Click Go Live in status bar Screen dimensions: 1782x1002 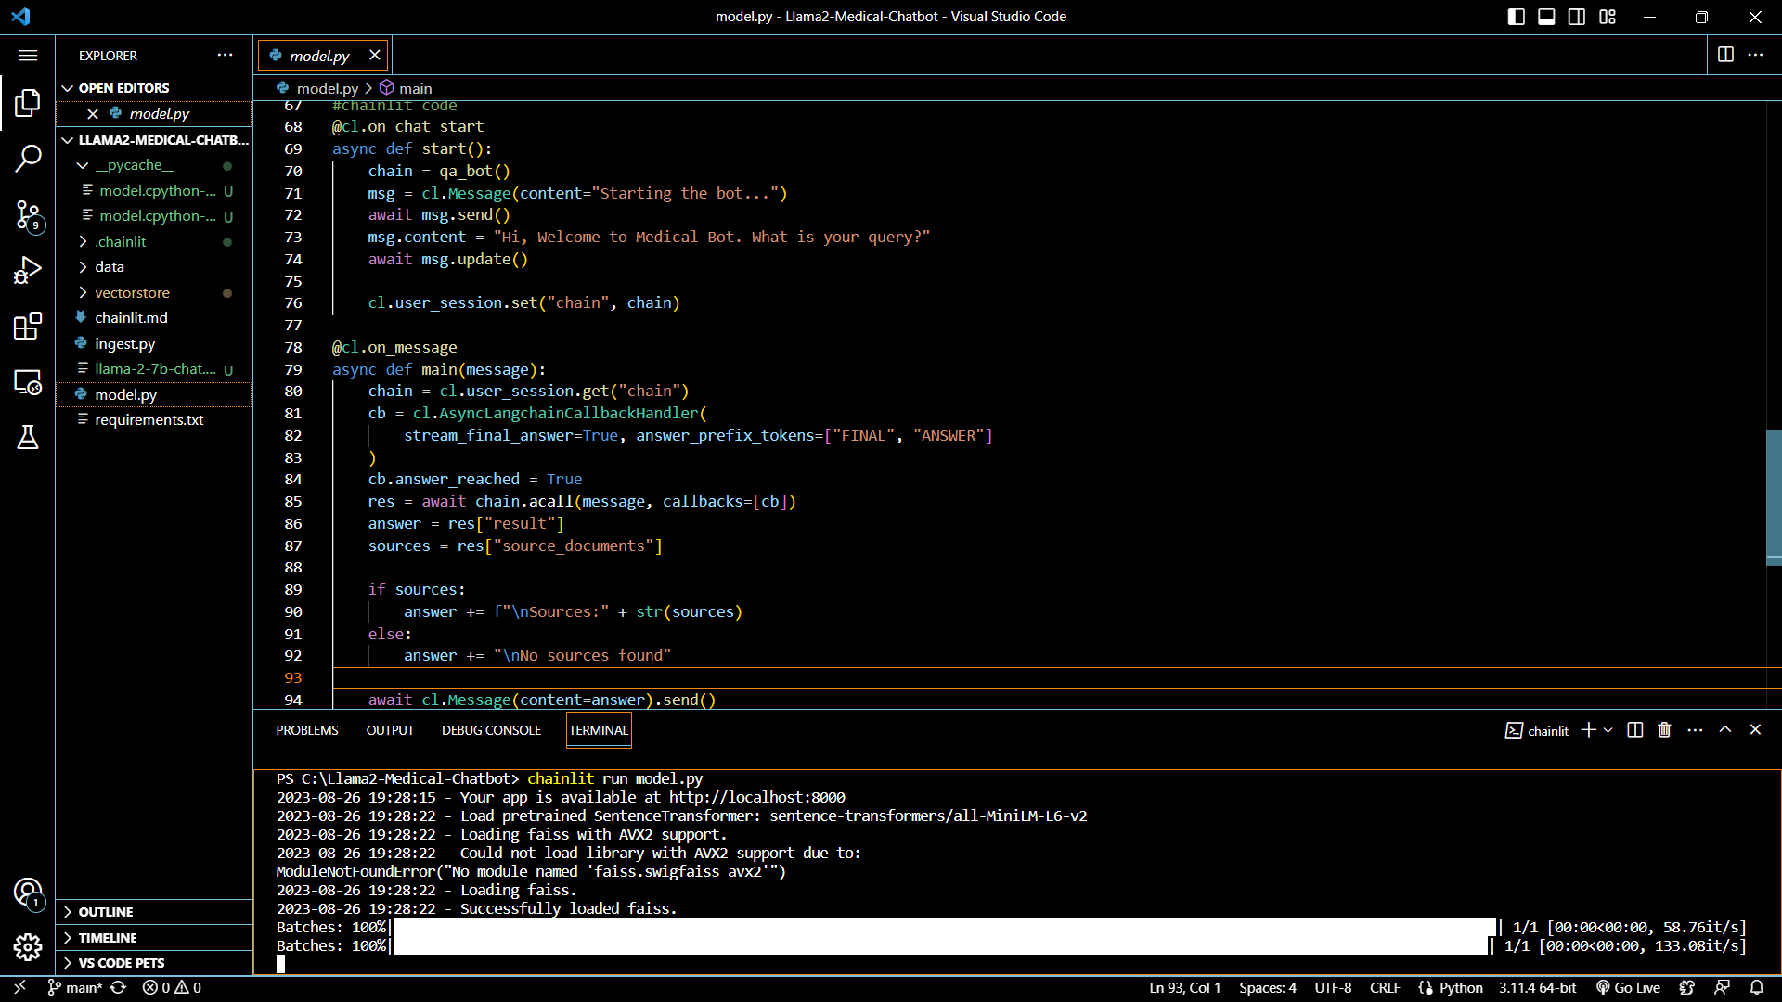pyautogui.click(x=1628, y=988)
